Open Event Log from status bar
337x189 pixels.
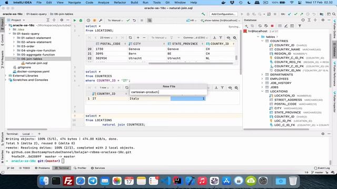[x=322, y=168]
